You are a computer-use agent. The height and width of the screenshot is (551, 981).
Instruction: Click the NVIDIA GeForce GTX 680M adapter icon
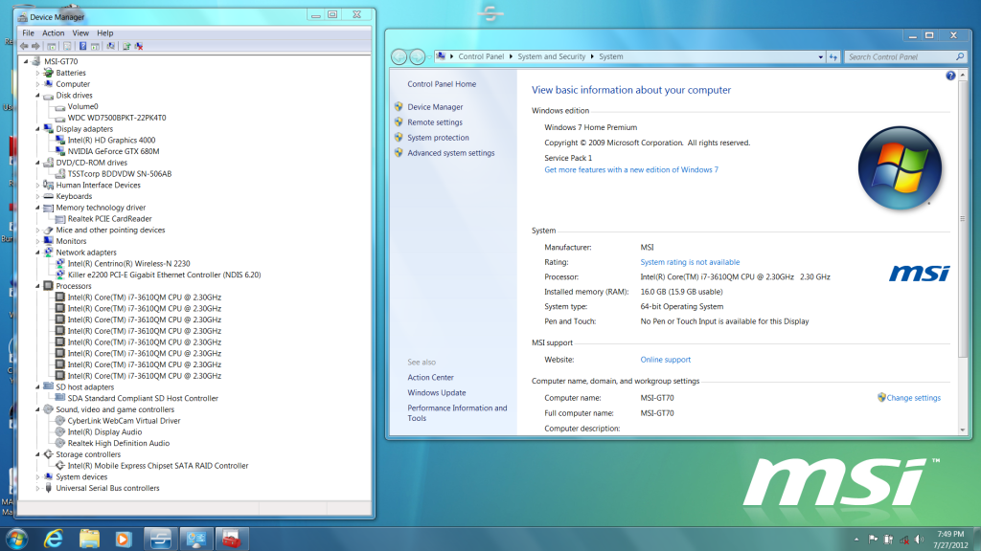pos(60,151)
